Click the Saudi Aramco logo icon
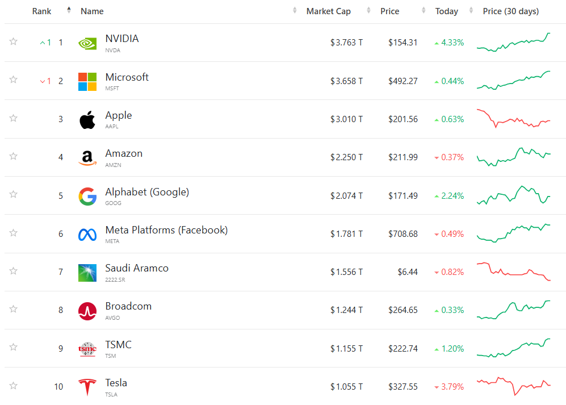 (87, 273)
